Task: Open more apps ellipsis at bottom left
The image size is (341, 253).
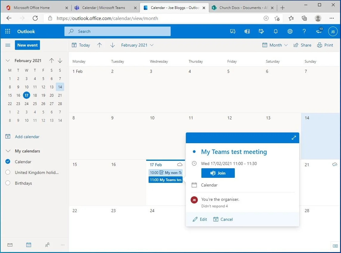Action: click(63, 245)
